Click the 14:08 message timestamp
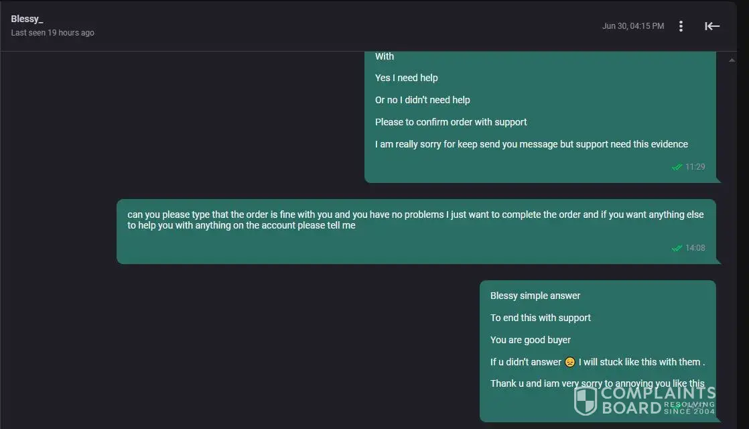The width and height of the screenshot is (749, 429). [695, 248]
